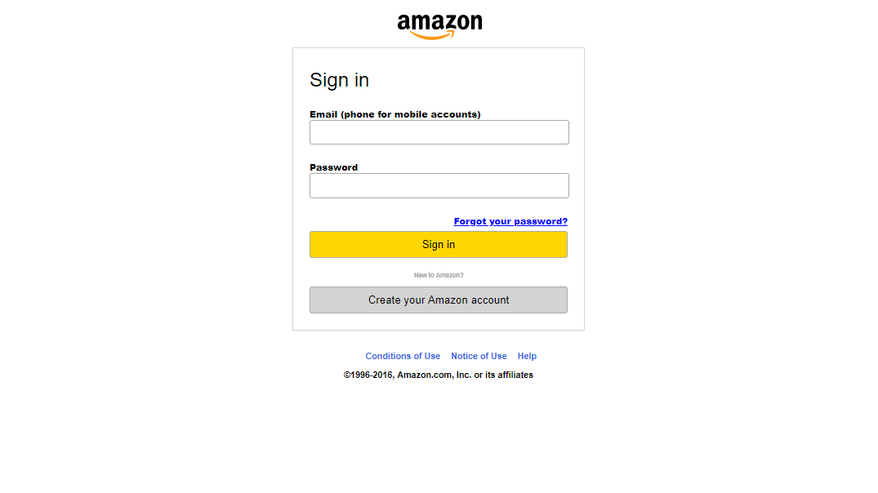
Task: Click the 'or its affiliates' footer text
Action: click(503, 375)
